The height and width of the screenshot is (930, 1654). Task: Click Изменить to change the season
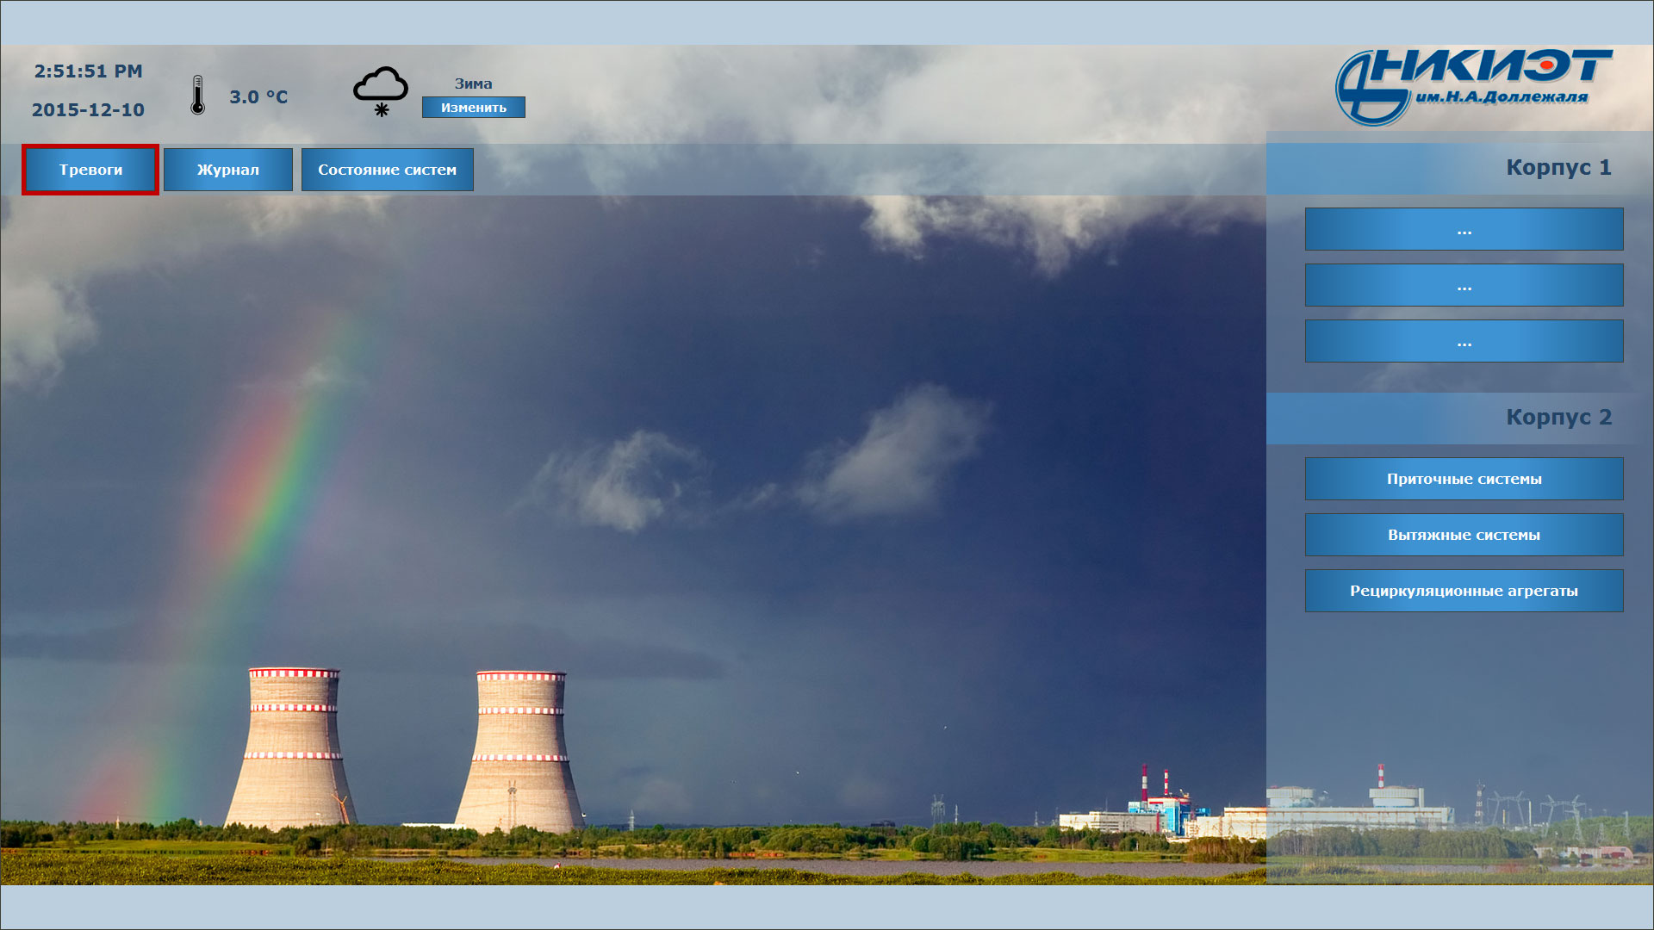point(474,108)
